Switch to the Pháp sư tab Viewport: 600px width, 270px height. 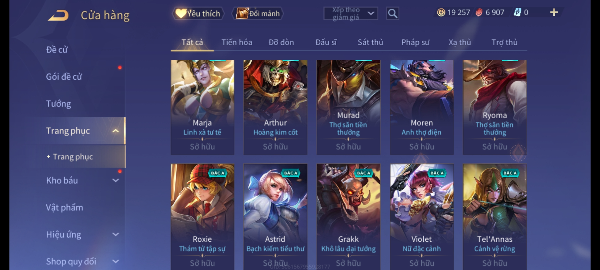415,42
